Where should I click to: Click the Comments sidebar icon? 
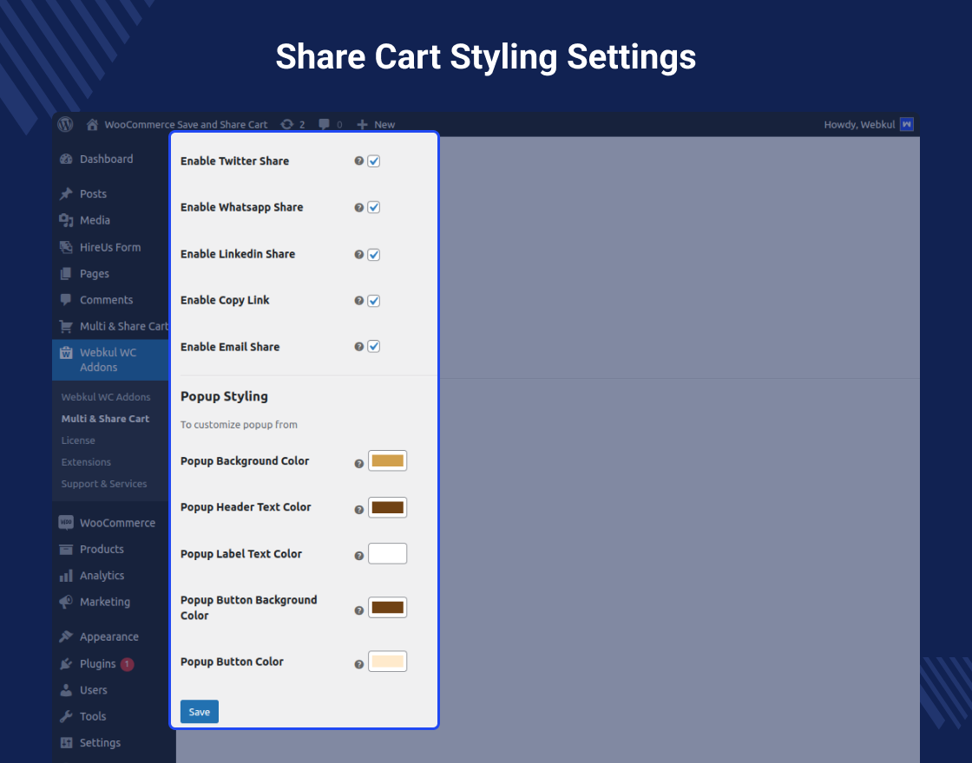click(66, 300)
